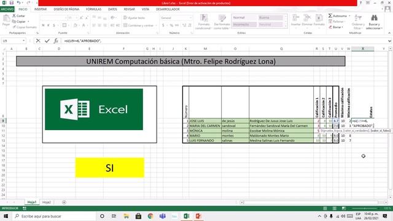
Task: Switch to DISEÑO DE PÁGINA tab
Action: pyautogui.click(x=66, y=9)
